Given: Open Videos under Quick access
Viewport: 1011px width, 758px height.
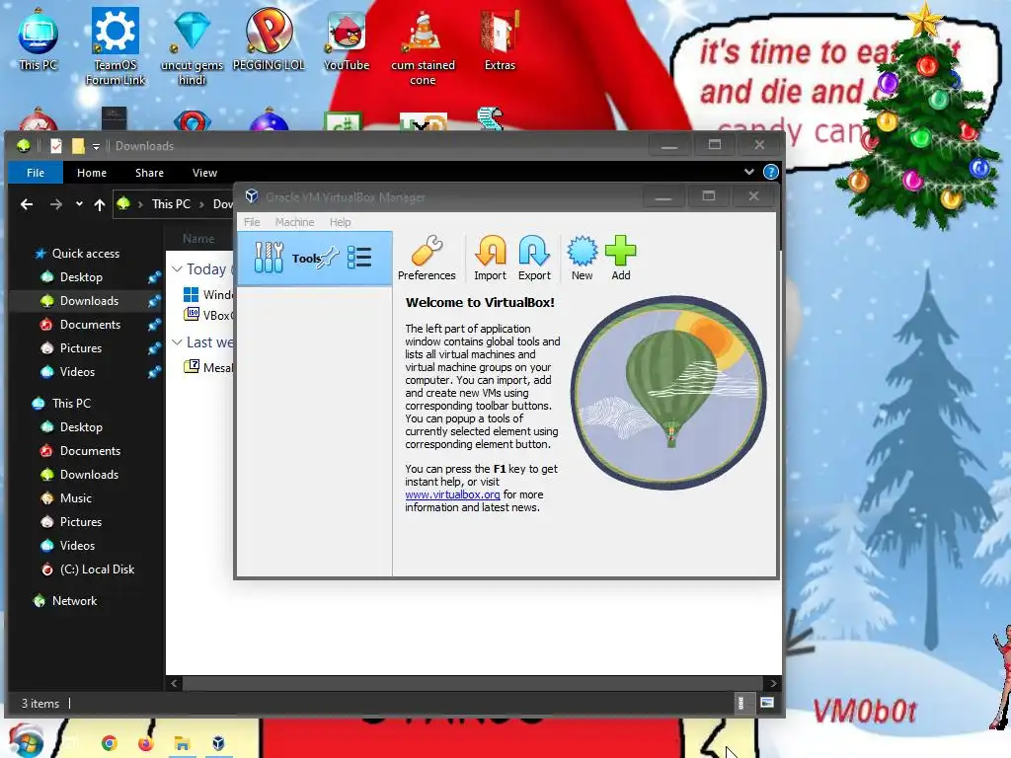Looking at the screenshot, I should (x=77, y=372).
